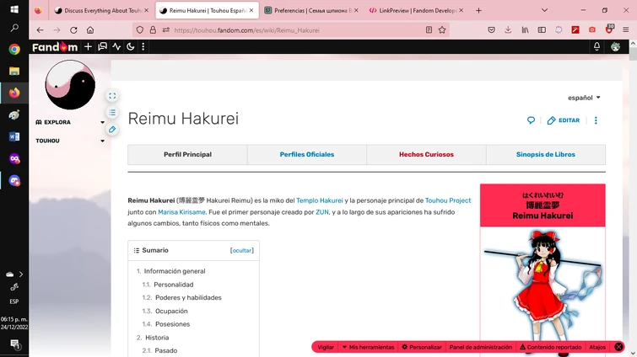Open the page actions three-dot menu
Image resolution: width=637 pixels, height=357 pixels.
click(x=596, y=120)
